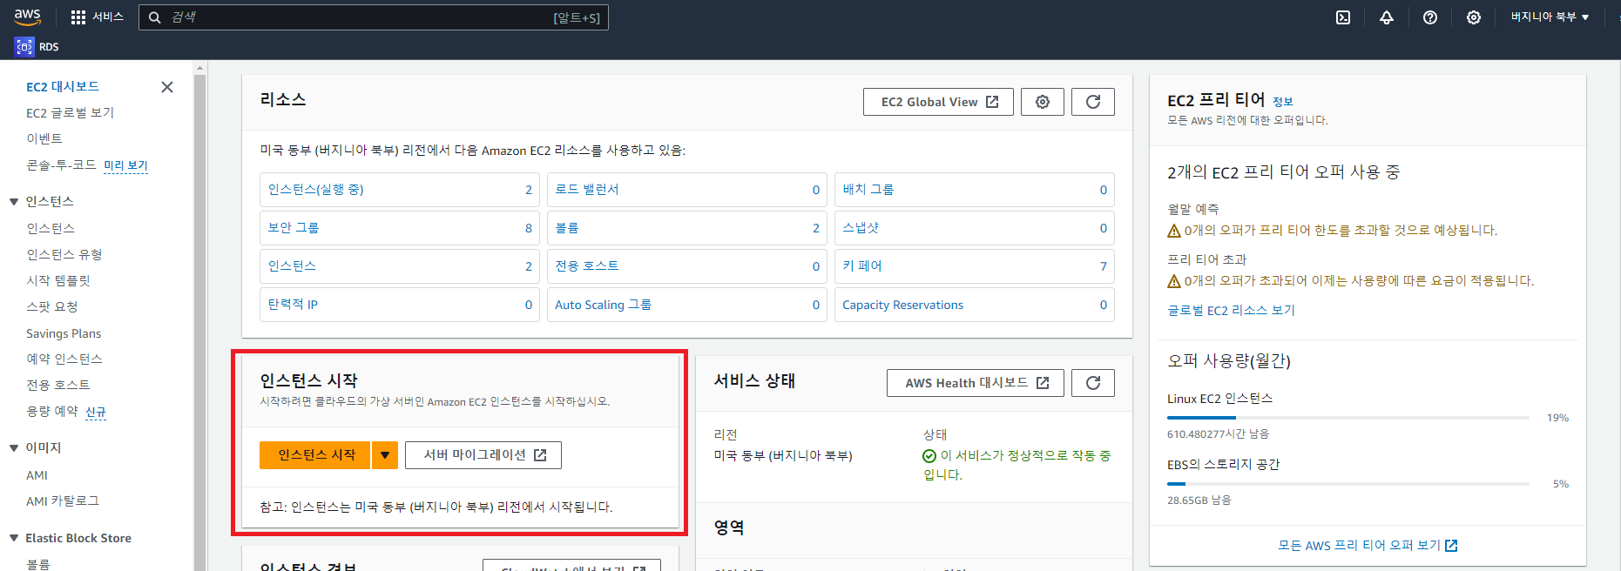
Task: Open the AWS Health 대시보드 button
Action: [x=976, y=383]
